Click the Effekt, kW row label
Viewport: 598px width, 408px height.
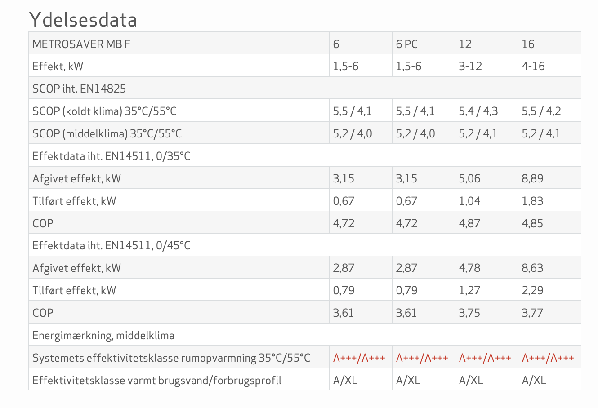point(58,67)
